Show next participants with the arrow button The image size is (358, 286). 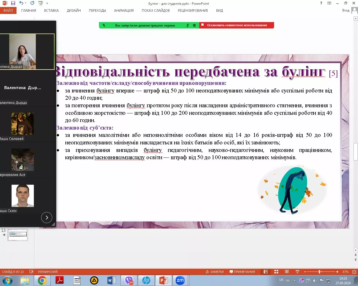click(x=47, y=218)
